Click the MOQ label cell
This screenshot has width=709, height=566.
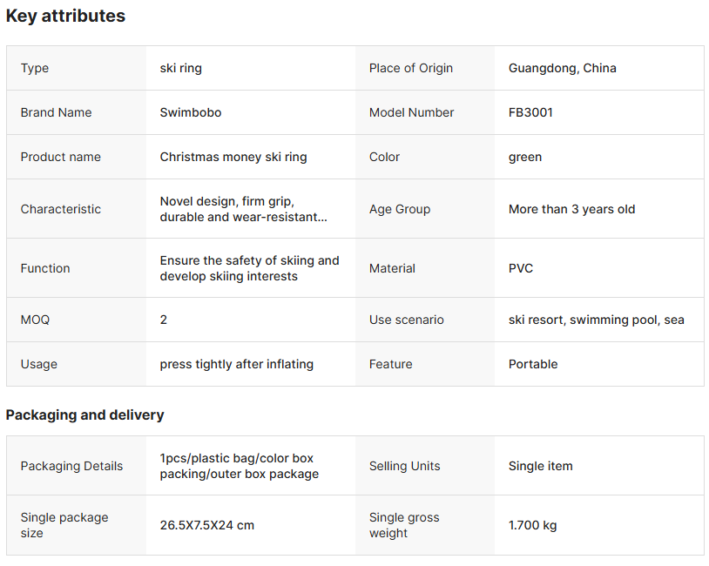coord(36,320)
